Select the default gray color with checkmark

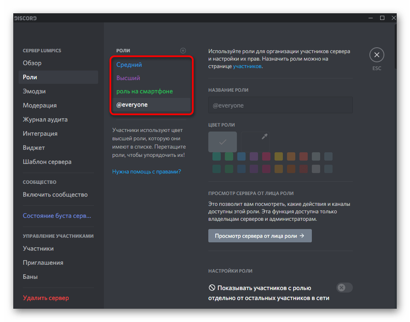coord(222,142)
